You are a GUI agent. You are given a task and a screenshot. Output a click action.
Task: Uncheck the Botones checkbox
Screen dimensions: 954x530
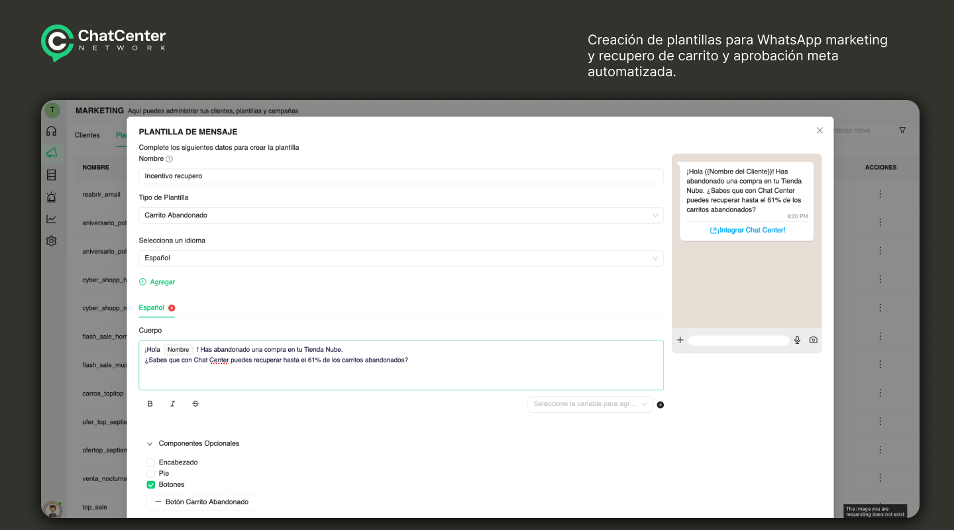(x=150, y=485)
